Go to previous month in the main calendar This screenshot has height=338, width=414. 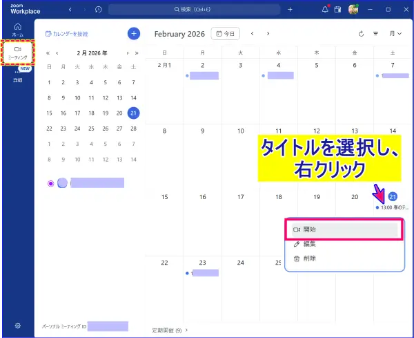click(x=253, y=34)
